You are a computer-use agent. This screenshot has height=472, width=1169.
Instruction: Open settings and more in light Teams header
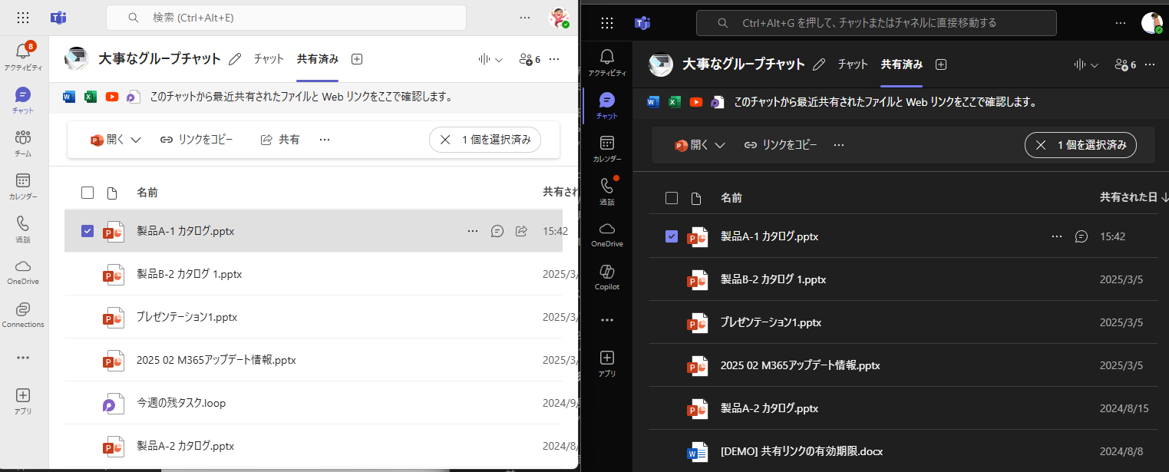pos(525,17)
